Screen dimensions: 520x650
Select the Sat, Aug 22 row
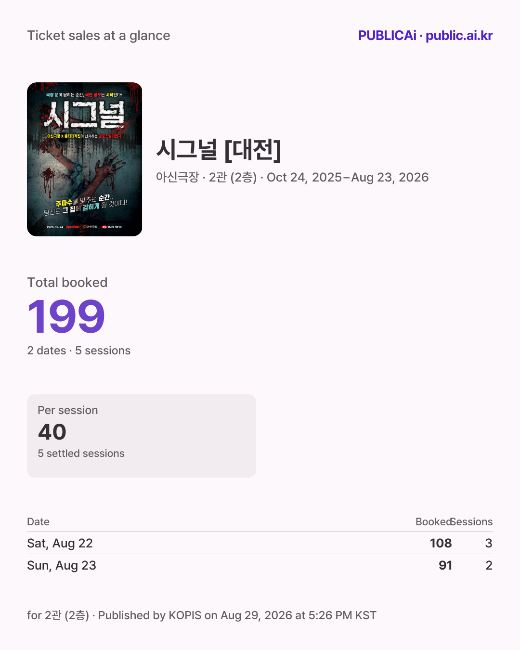[260, 543]
